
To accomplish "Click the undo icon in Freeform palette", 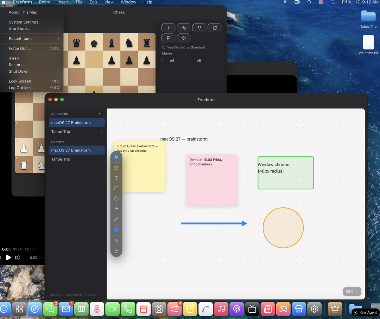I will coord(116,241).
